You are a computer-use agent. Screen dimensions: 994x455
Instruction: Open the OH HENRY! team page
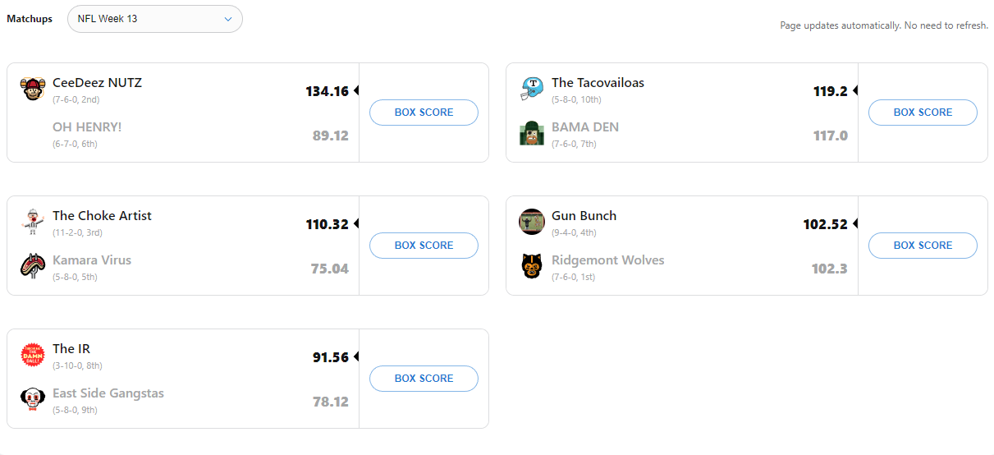(x=87, y=127)
